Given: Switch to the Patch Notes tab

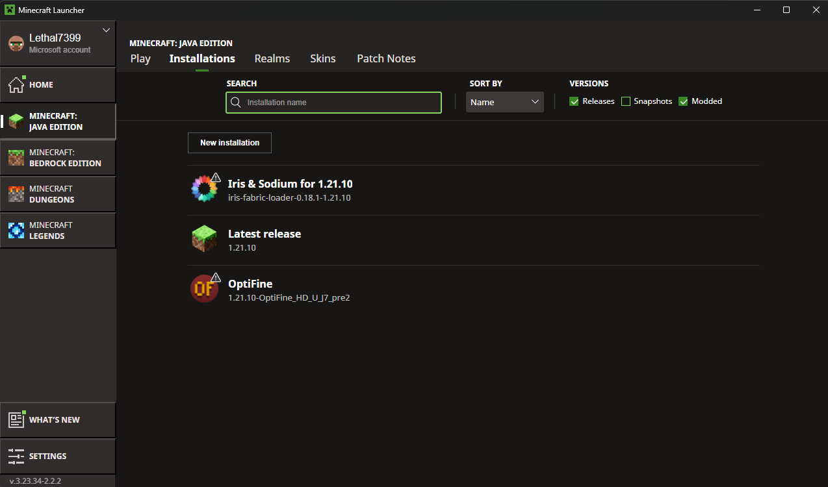Looking at the screenshot, I should pyautogui.click(x=386, y=58).
